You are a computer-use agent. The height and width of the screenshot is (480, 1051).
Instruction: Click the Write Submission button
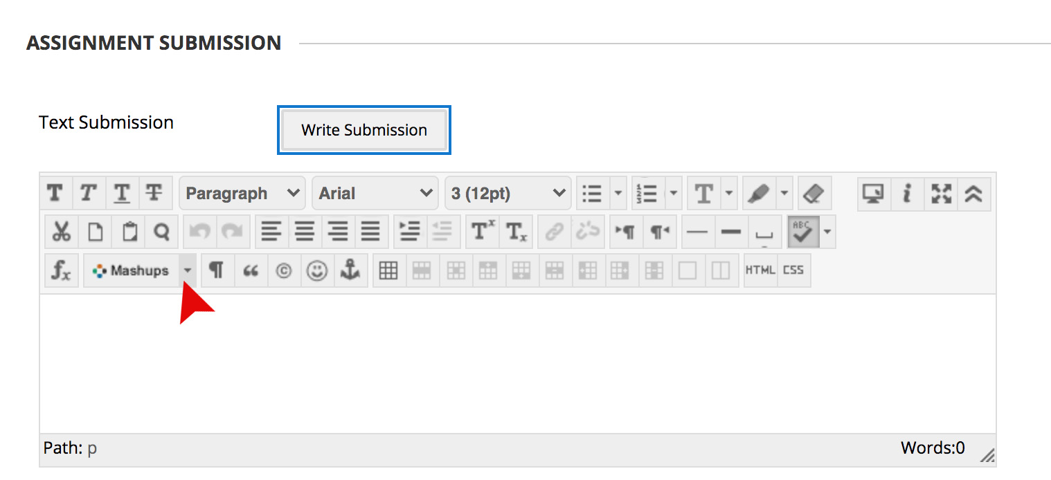(364, 130)
